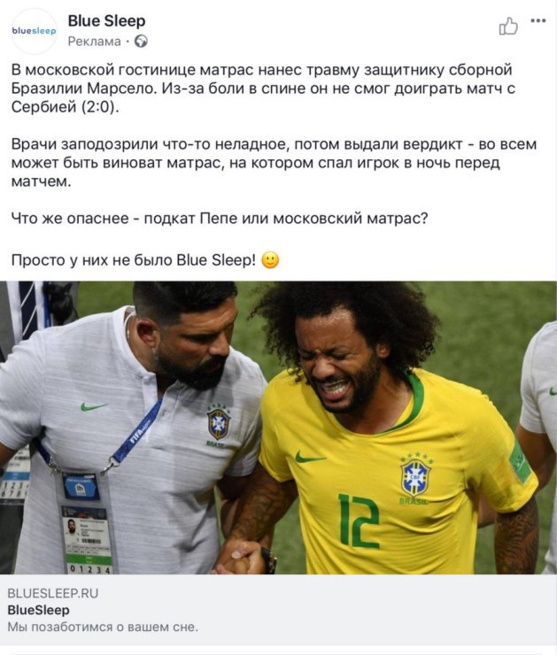Click the FIFA accreditation badge on lanyard
Image resolution: width=557 pixels, height=655 pixels.
[89, 539]
